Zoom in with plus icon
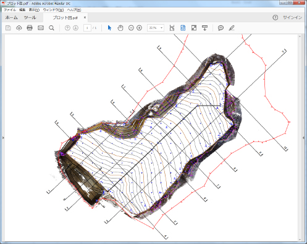307x244 pixels. click(x=140, y=28)
